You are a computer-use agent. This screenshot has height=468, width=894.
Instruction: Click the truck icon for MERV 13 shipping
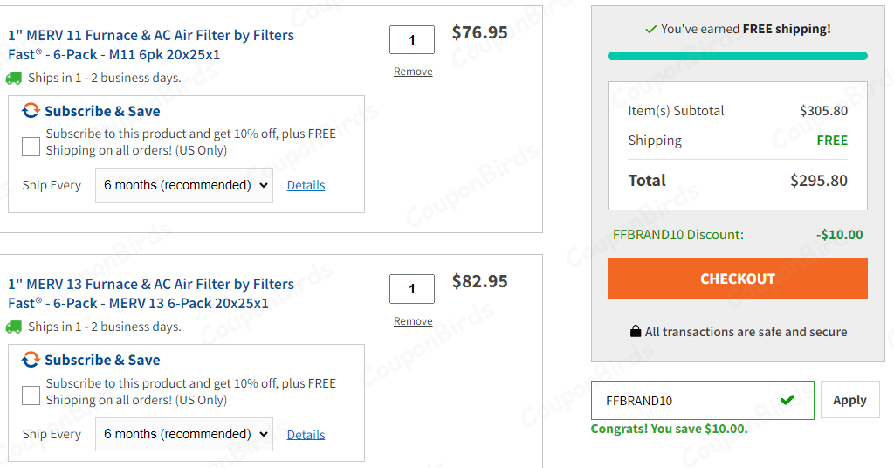click(14, 327)
